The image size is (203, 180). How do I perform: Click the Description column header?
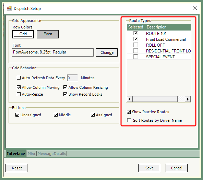[x=168, y=27]
